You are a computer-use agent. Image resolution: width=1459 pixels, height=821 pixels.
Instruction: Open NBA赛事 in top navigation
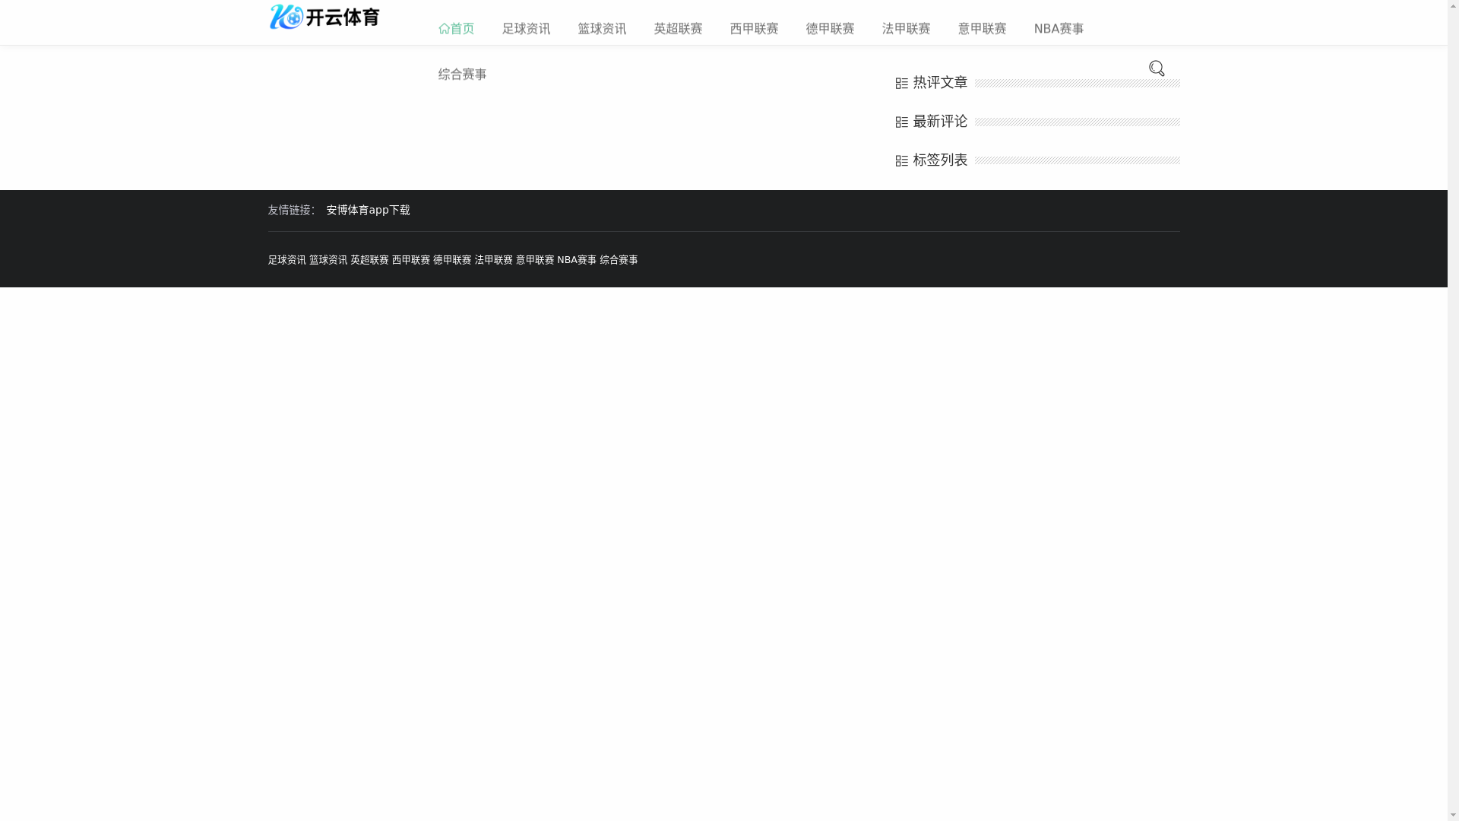(x=1059, y=29)
